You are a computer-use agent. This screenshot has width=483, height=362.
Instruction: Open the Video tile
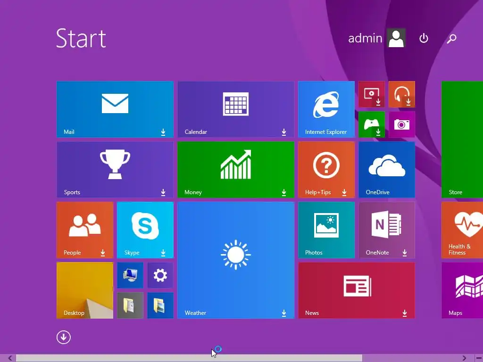pyautogui.click(x=372, y=94)
